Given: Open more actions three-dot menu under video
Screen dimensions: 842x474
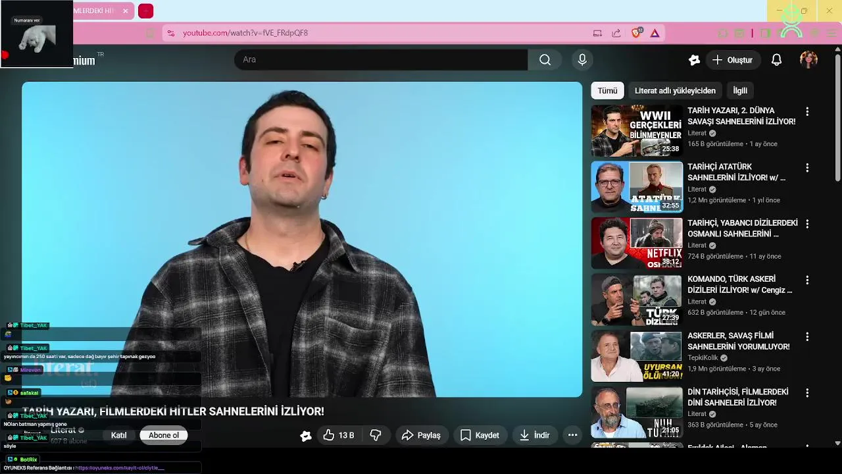Looking at the screenshot, I should pos(572,435).
